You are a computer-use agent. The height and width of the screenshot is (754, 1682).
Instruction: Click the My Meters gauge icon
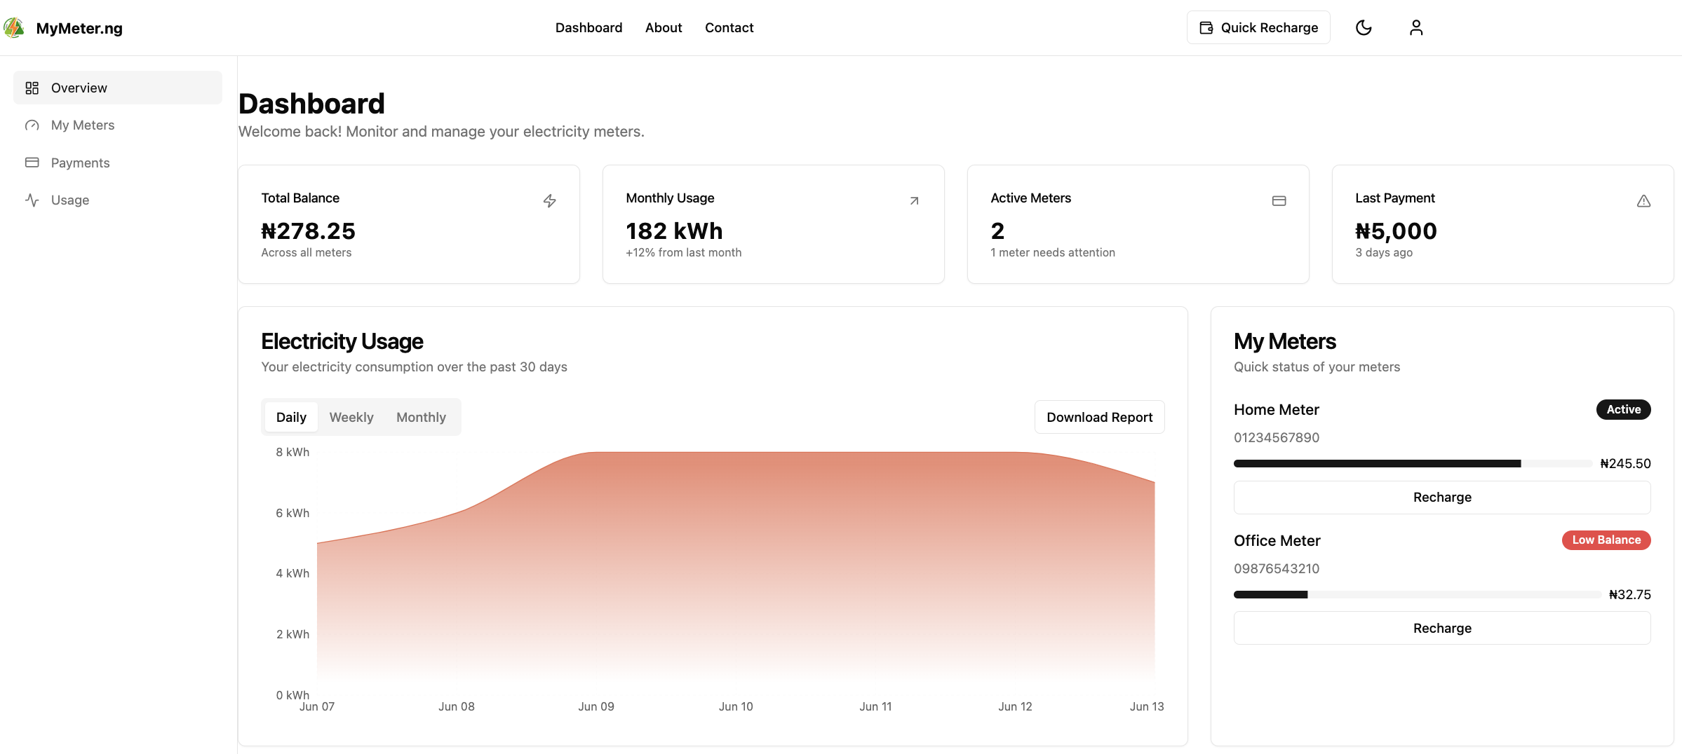(x=32, y=125)
